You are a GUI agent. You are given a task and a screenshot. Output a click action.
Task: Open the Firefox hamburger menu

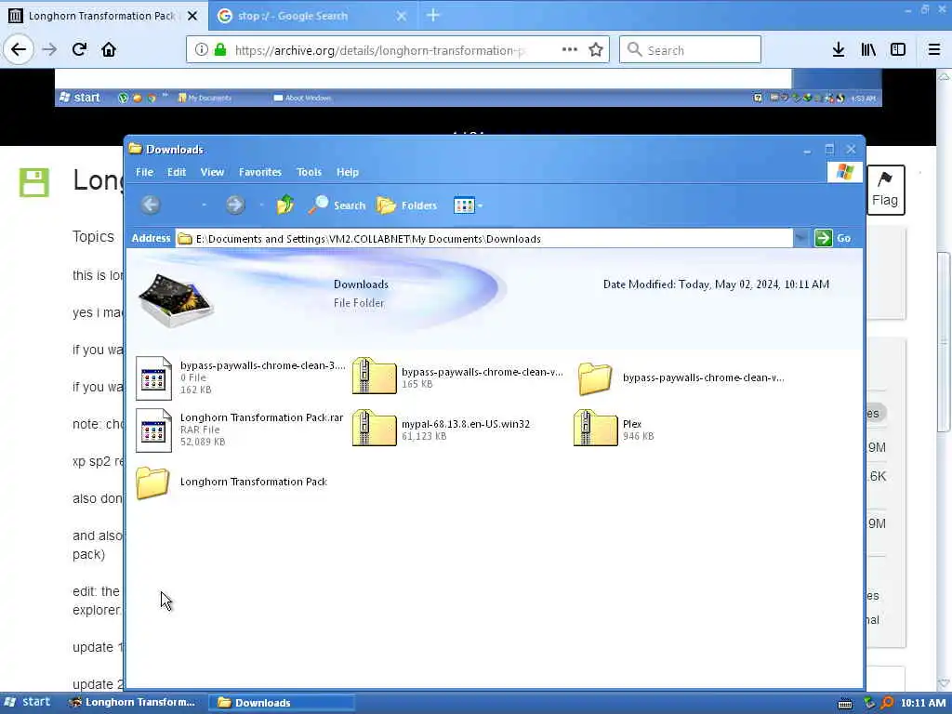click(x=934, y=50)
